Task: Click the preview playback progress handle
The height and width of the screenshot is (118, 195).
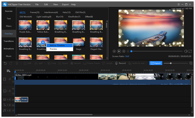Action: [131, 51]
